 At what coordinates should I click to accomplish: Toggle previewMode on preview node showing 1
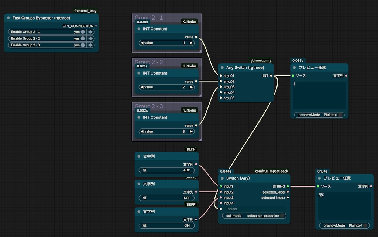pos(340,115)
